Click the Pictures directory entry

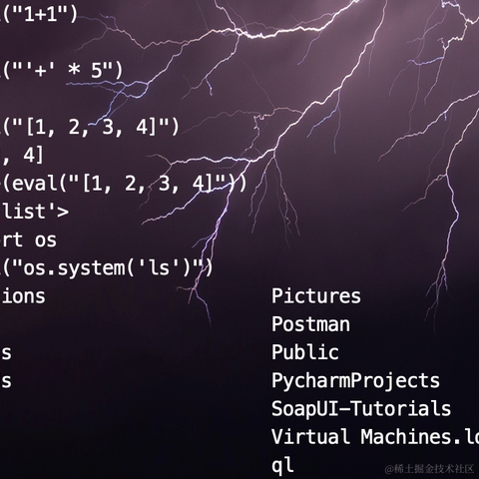(x=316, y=295)
